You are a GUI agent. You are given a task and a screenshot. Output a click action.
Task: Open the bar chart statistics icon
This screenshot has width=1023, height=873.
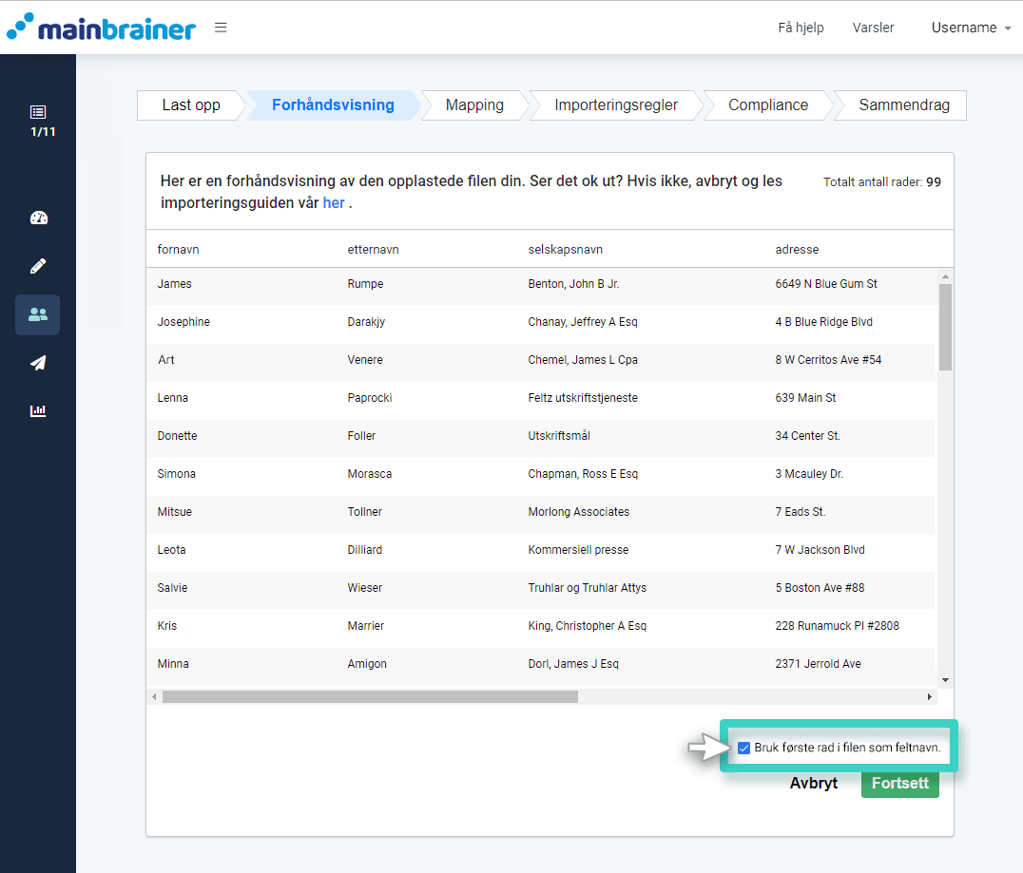38,411
